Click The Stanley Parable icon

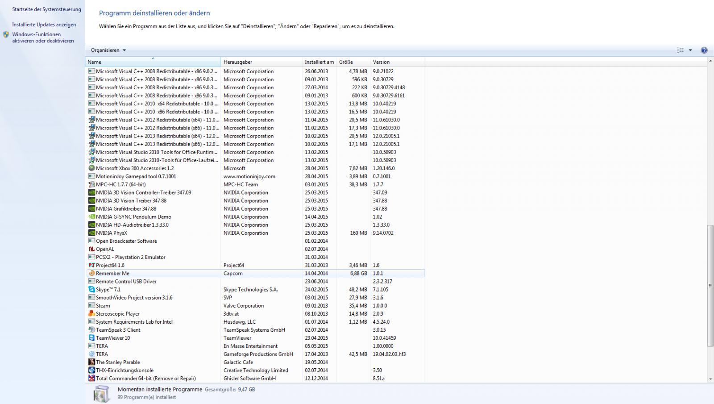click(91, 362)
